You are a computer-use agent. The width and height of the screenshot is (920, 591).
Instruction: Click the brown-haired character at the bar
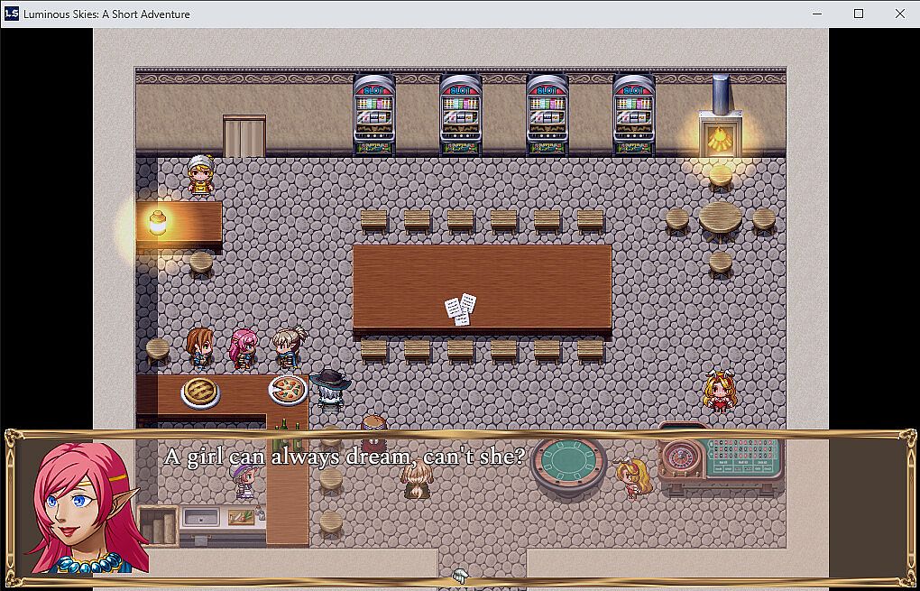[199, 347]
